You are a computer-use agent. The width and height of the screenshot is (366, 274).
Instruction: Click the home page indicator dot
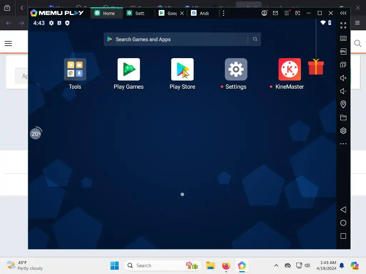(x=182, y=194)
